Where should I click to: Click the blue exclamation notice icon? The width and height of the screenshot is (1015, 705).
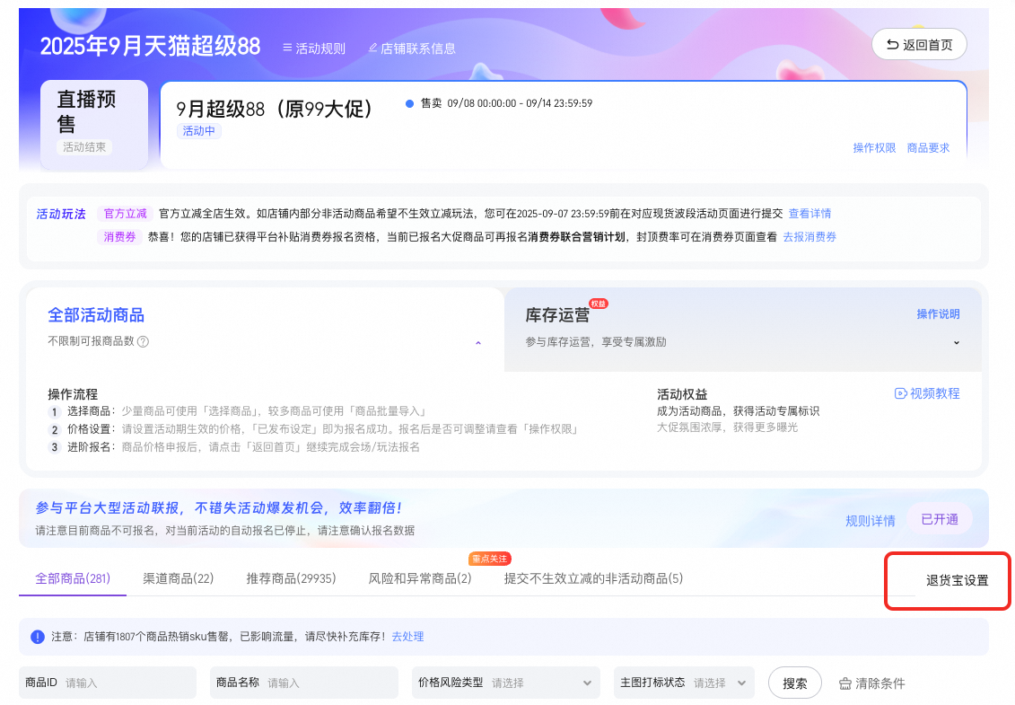38,637
